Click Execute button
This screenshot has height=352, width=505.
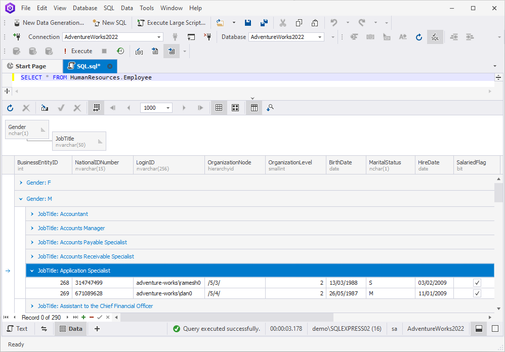[x=77, y=51]
